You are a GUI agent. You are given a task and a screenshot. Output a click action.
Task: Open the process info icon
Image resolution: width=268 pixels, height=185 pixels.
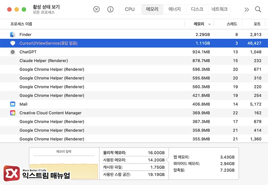tap(110, 9)
